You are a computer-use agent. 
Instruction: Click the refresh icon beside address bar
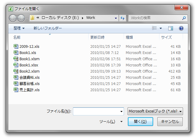123,18
